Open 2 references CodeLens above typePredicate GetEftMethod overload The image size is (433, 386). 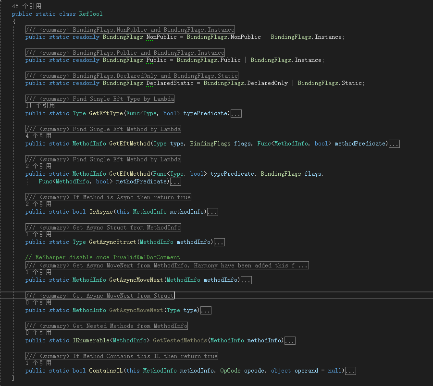click(38, 166)
